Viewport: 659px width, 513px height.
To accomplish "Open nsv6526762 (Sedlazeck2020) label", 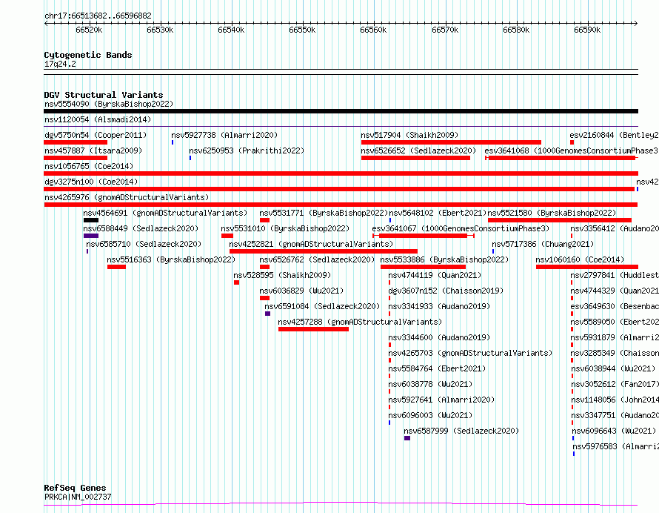I will [317, 259].
